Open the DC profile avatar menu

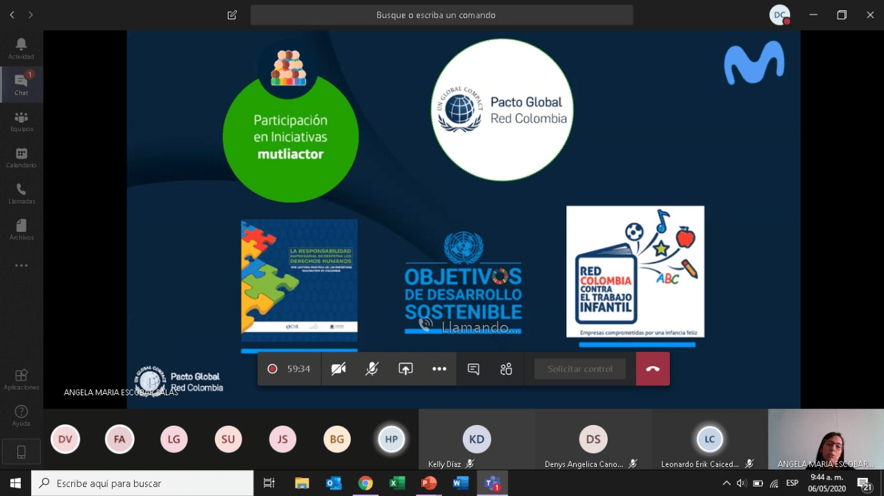780,15
